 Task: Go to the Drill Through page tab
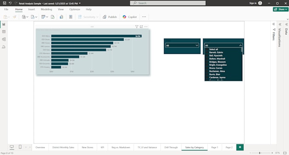171,147
